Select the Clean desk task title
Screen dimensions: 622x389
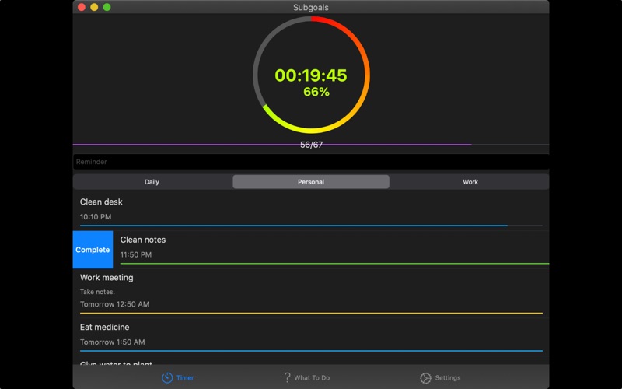pyautogui.click(x=101, y=202)
